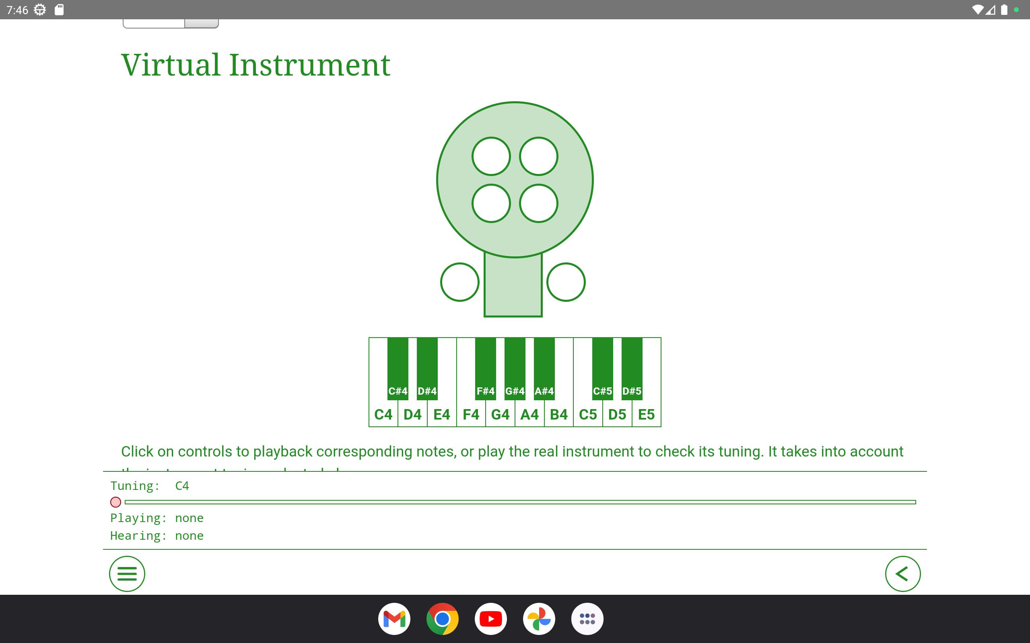Click the 'Playing: none' status text
The image size is (1030, 643).
(x=157, y=518)
